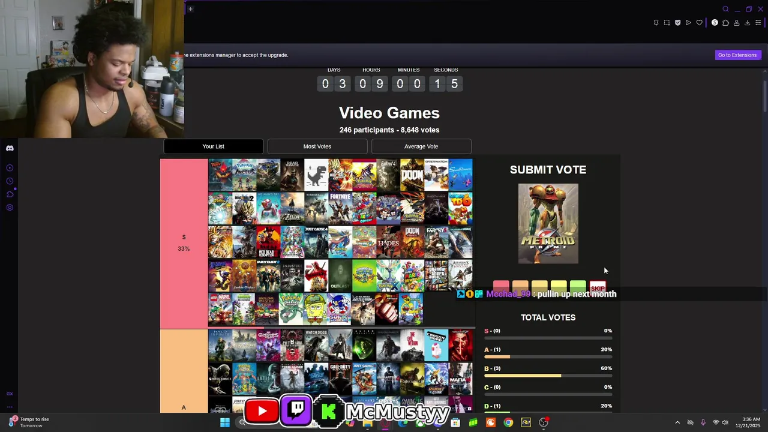Image resolution: width=768 pixels, height=432 pixels.
Task: Open the profile account icon
Action: 736,23
